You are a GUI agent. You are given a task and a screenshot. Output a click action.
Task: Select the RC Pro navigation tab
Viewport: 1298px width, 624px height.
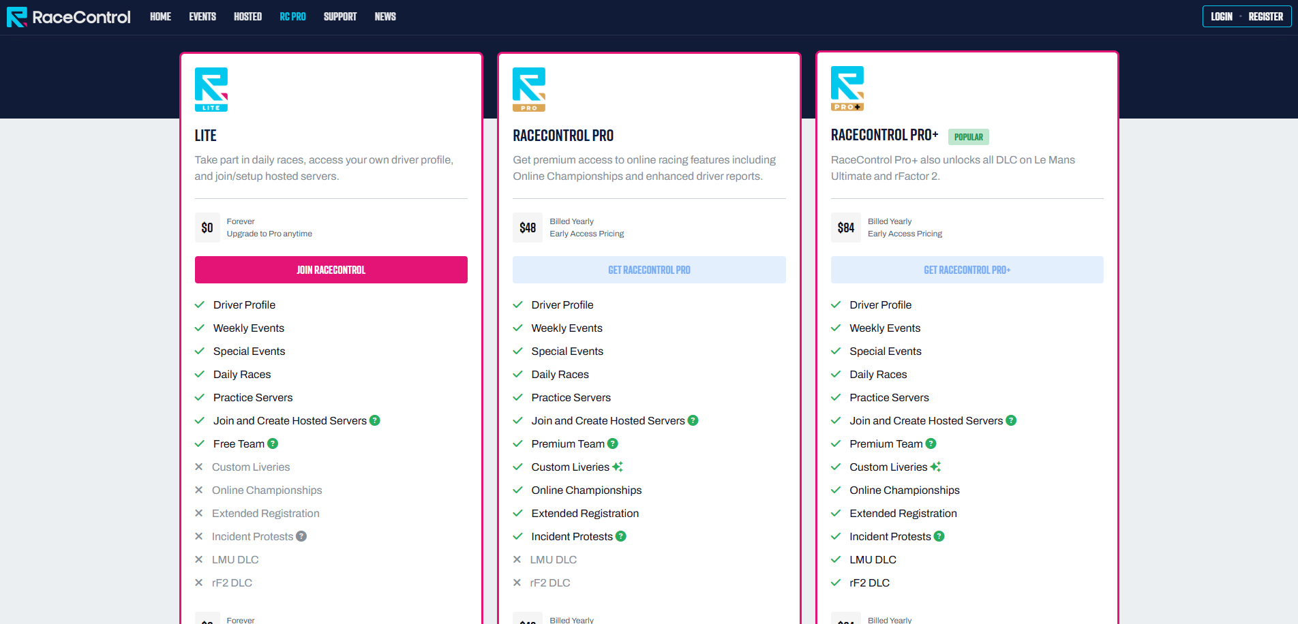[292, 16]
